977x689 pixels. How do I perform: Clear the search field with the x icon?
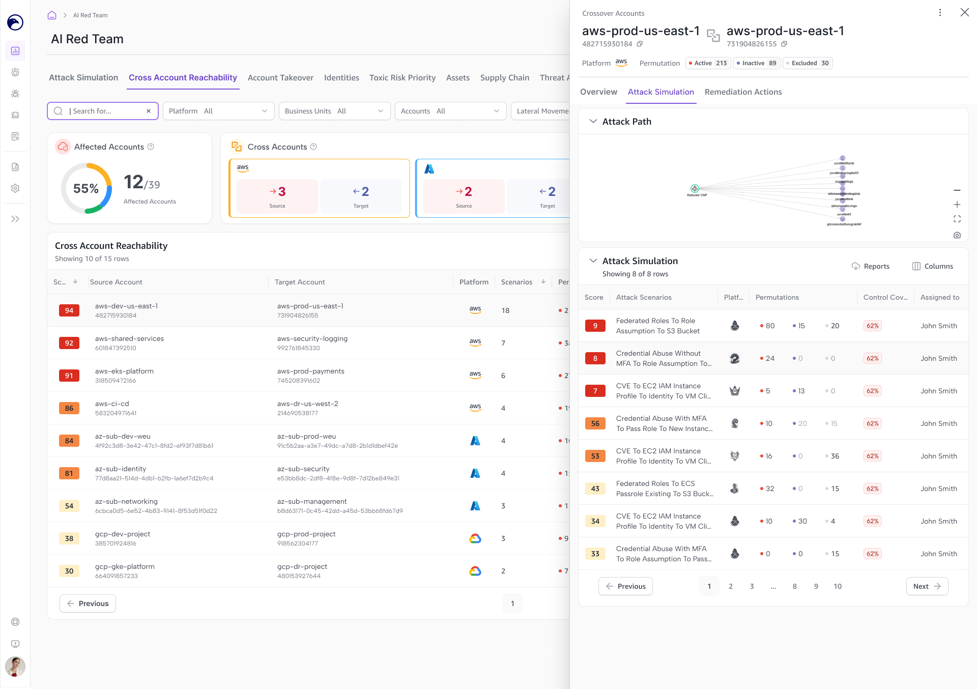(x=149, y=111)
